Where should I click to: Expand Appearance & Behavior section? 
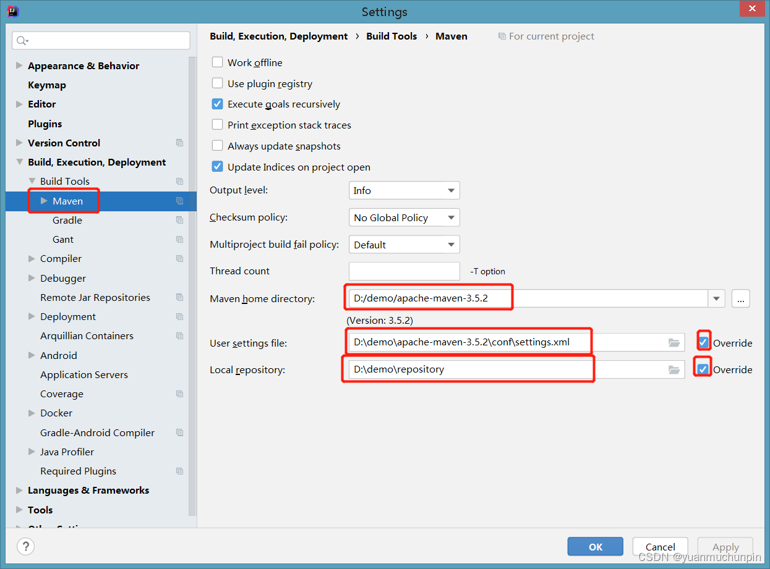[x=19, y=65]
